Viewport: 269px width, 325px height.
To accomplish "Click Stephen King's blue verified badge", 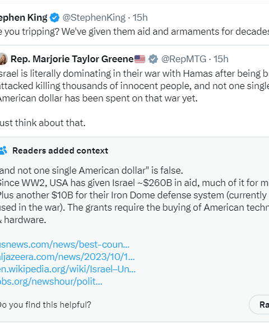I will pyautogui.click(x=54, y=17).
